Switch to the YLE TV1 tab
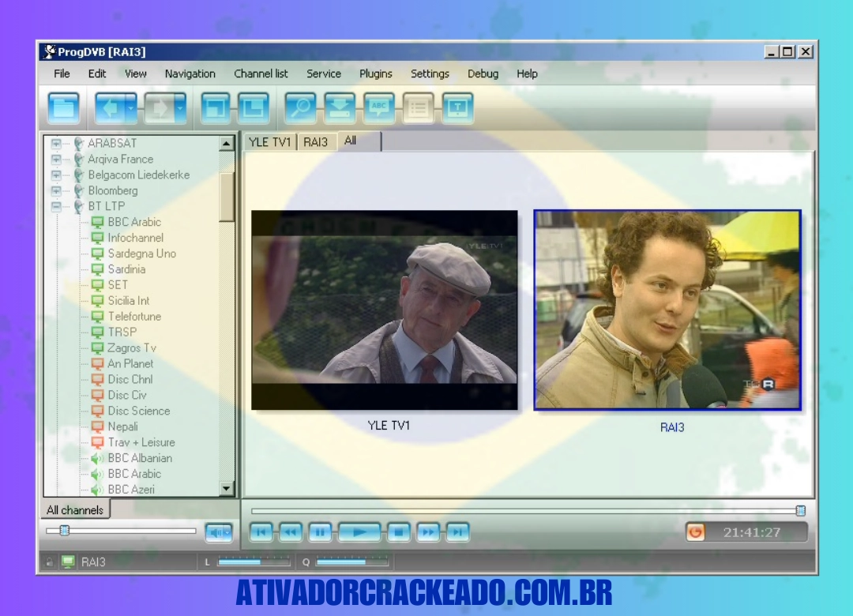 [x=270, y=142]
